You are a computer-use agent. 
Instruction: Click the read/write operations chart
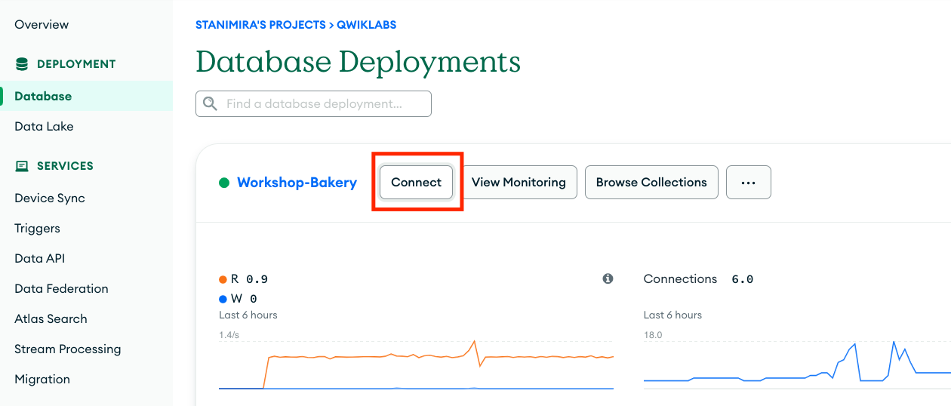416,364
